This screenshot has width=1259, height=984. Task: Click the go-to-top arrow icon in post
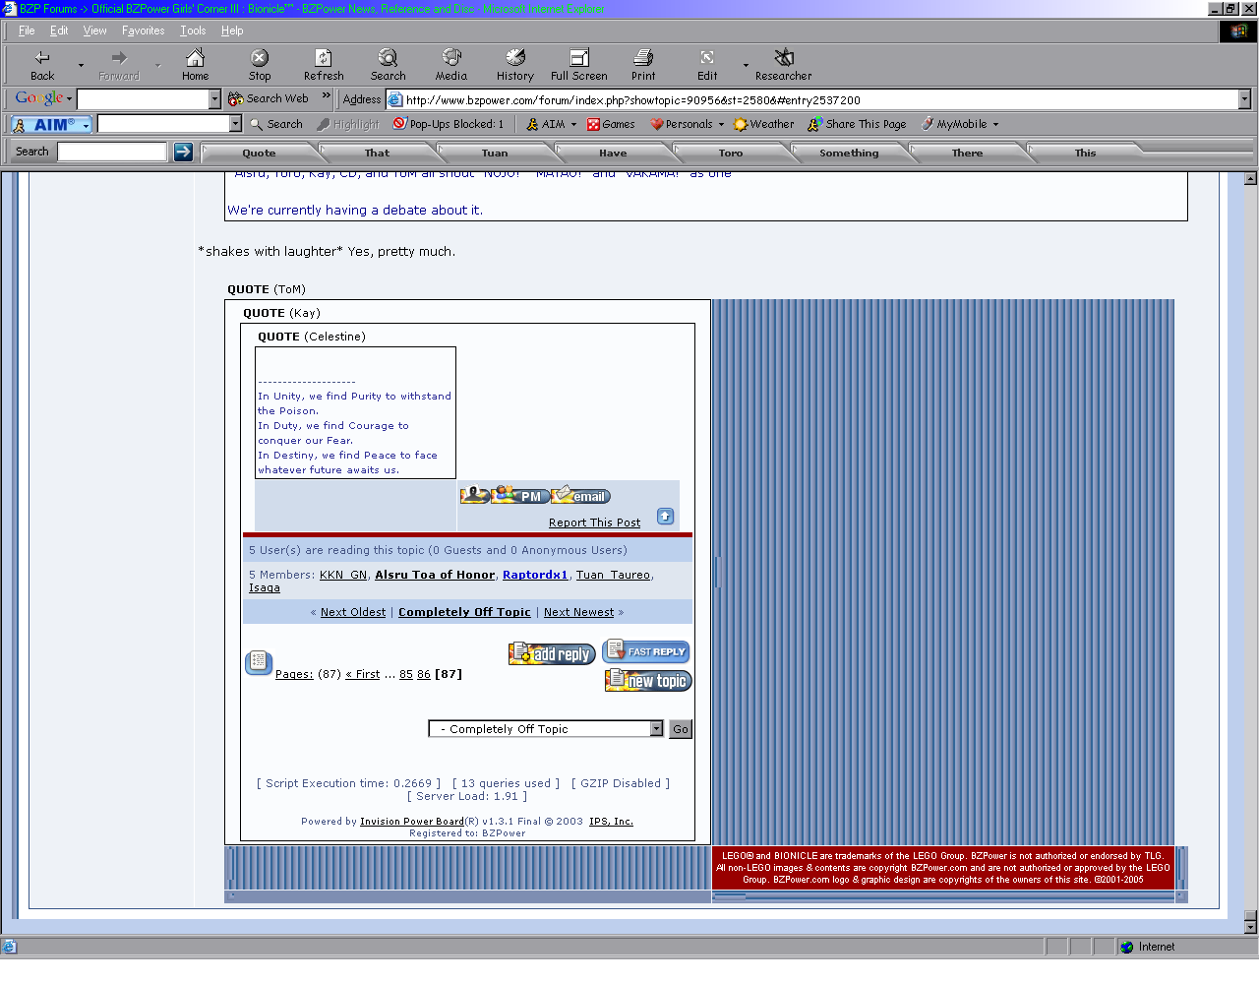point(666,517)
